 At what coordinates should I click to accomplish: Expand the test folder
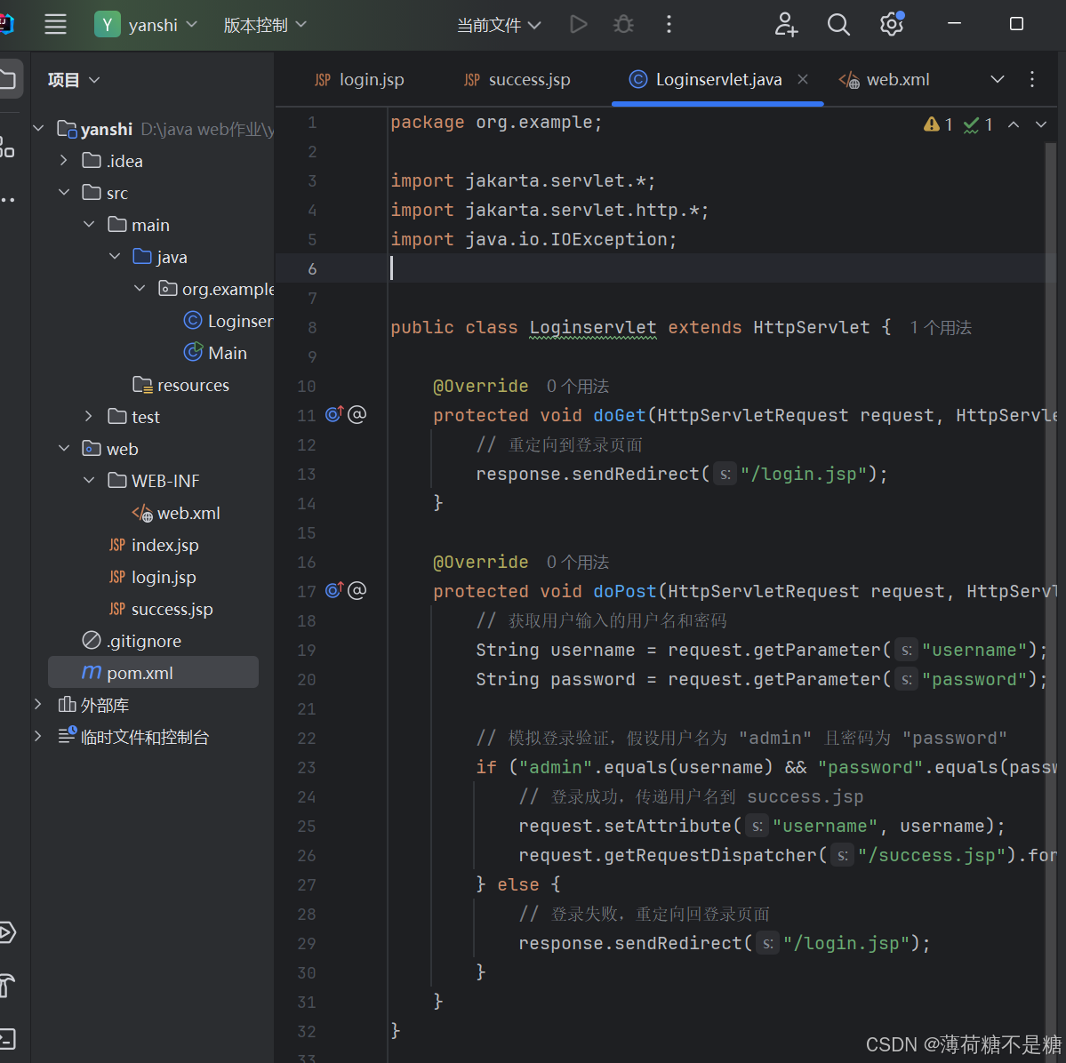pyautogui.click(x=89, y=416)
